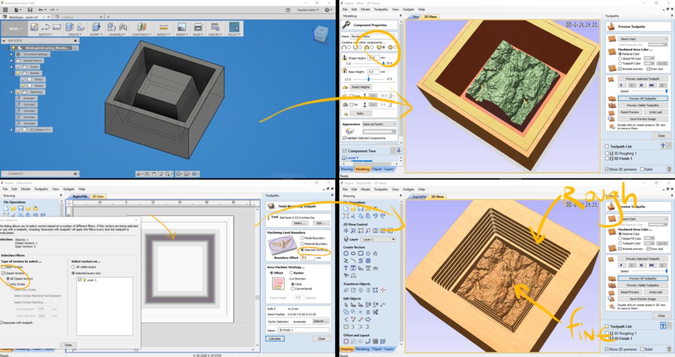
Task: Activate the Press Pull icon above Modify
Action: pos(96,27)
